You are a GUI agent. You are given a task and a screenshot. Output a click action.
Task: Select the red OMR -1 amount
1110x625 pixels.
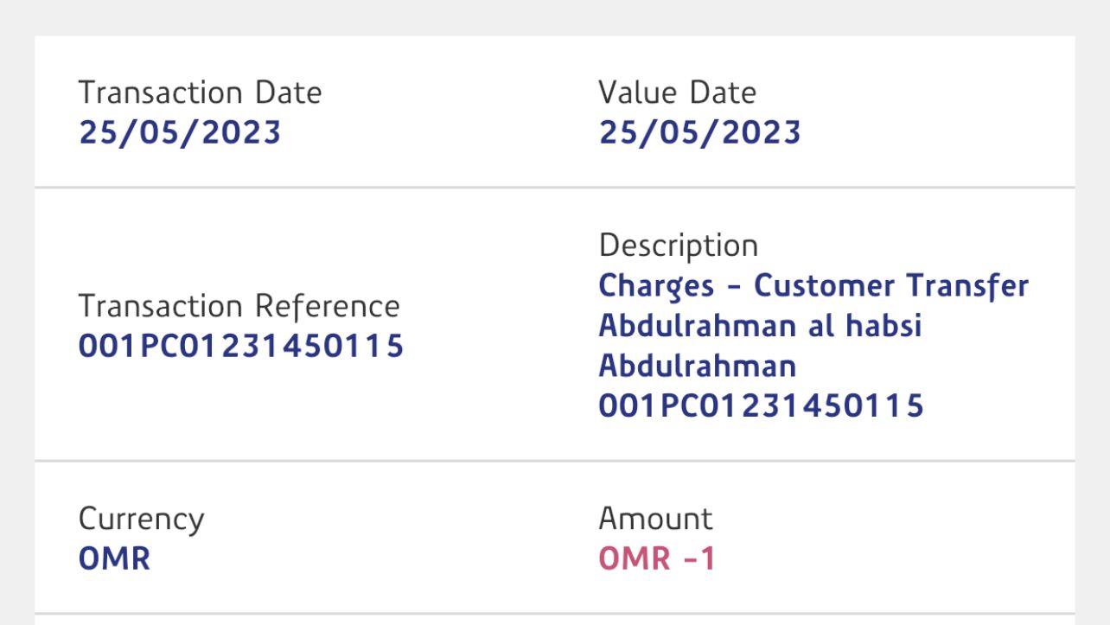tap(657, 558)
